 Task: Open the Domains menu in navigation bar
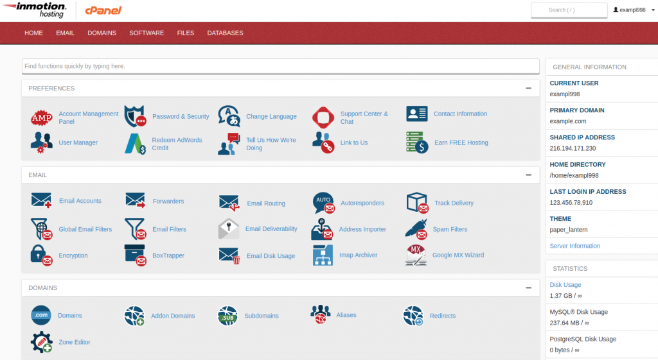(102, 33)
